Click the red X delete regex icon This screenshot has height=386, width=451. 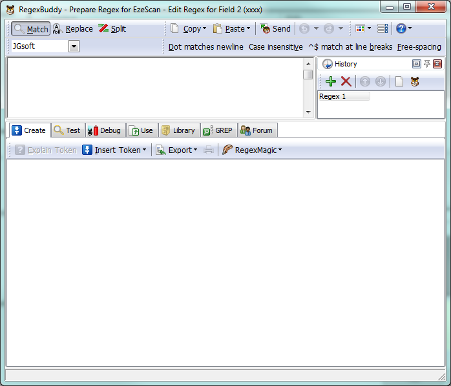346,81
